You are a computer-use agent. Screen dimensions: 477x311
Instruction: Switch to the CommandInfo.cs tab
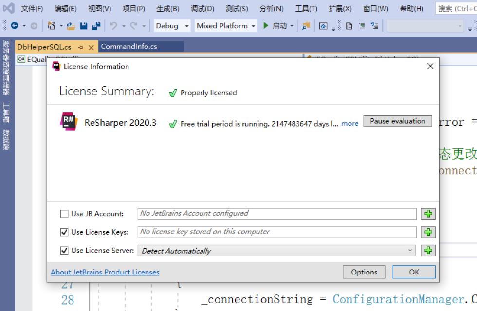tap(141, 47)
